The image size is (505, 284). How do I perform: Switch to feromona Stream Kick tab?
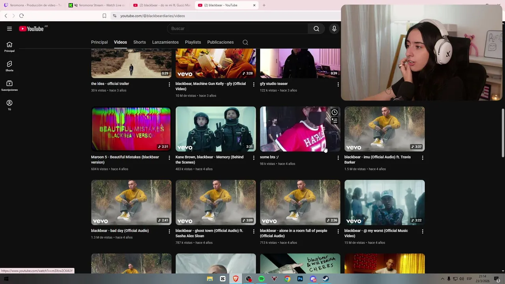coord(97,5)
